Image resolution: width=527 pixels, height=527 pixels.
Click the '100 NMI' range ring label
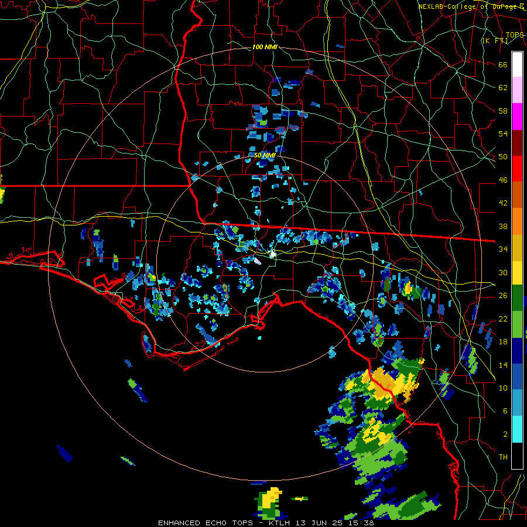click(x=265, y=47)
